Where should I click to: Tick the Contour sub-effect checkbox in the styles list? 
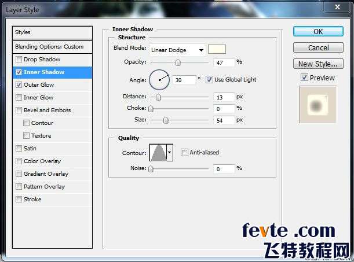26,123
